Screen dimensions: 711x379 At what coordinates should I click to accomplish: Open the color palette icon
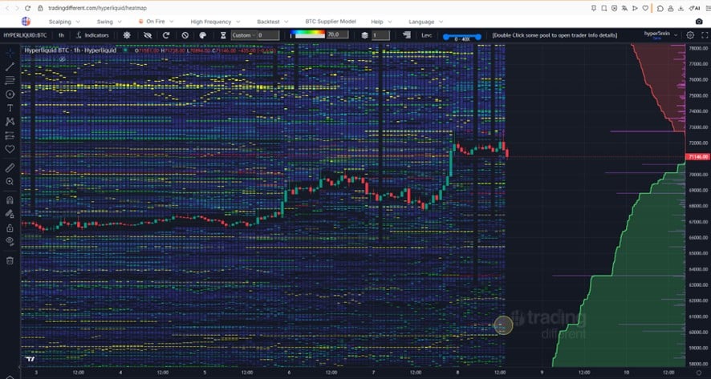click(x=203, y=35)
